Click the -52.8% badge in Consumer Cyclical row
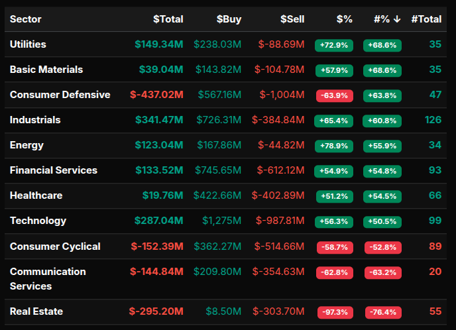 (x=382, y=247)
